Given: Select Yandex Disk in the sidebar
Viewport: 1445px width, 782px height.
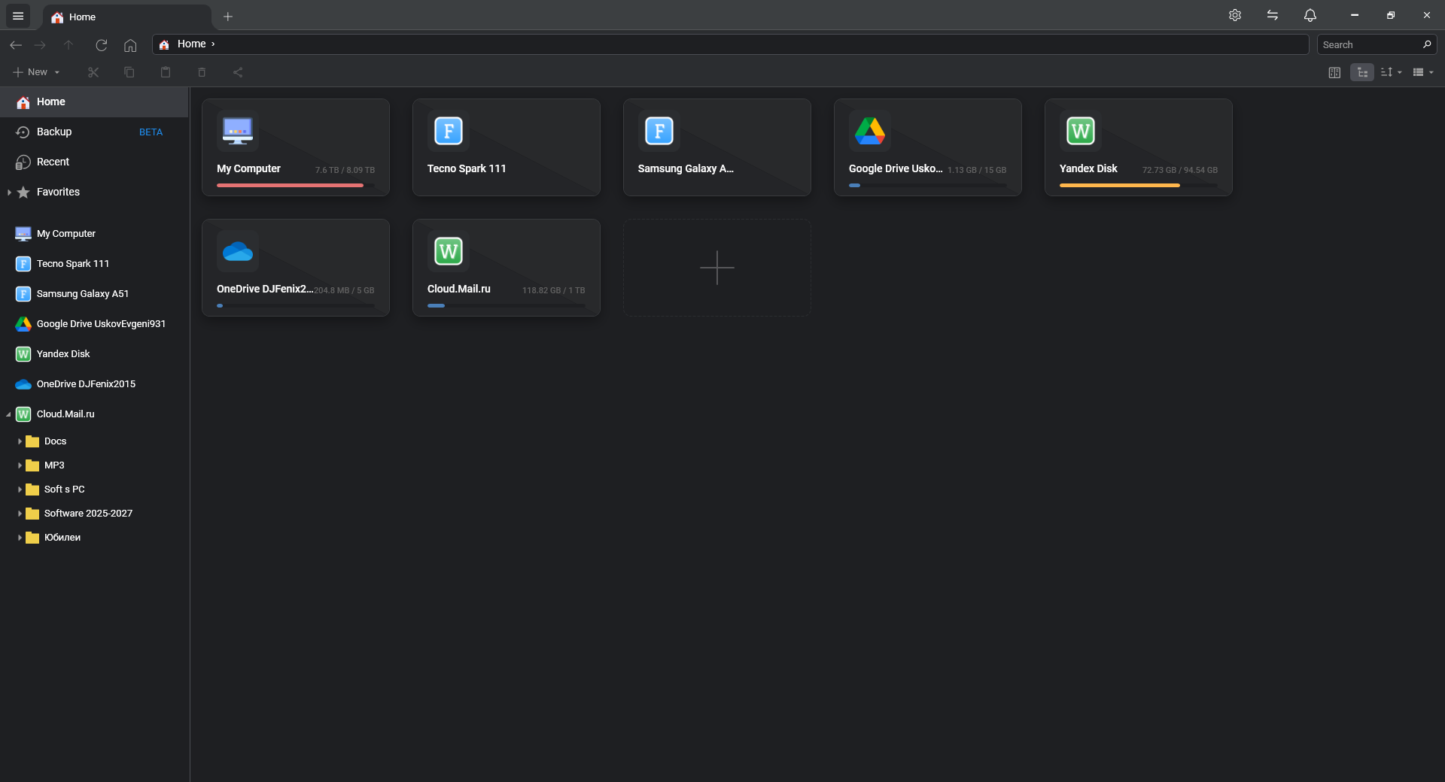Looking at the screenshot, I should tap(94, 354).
